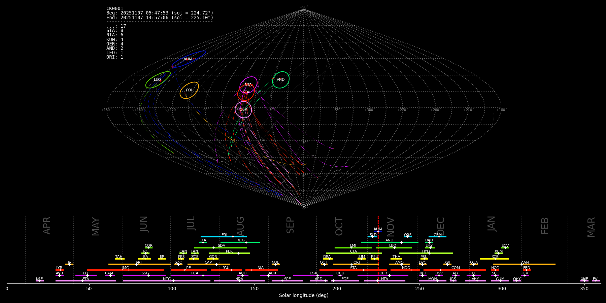Select the AND radiant circle on the sky map

[x=281, y=80]
